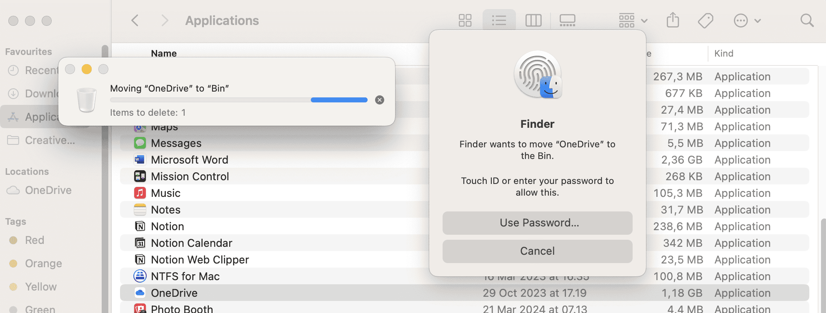Open Creative folder in Favourites
Viewport: 826px width, 313px height.
(x=50, y=140)
